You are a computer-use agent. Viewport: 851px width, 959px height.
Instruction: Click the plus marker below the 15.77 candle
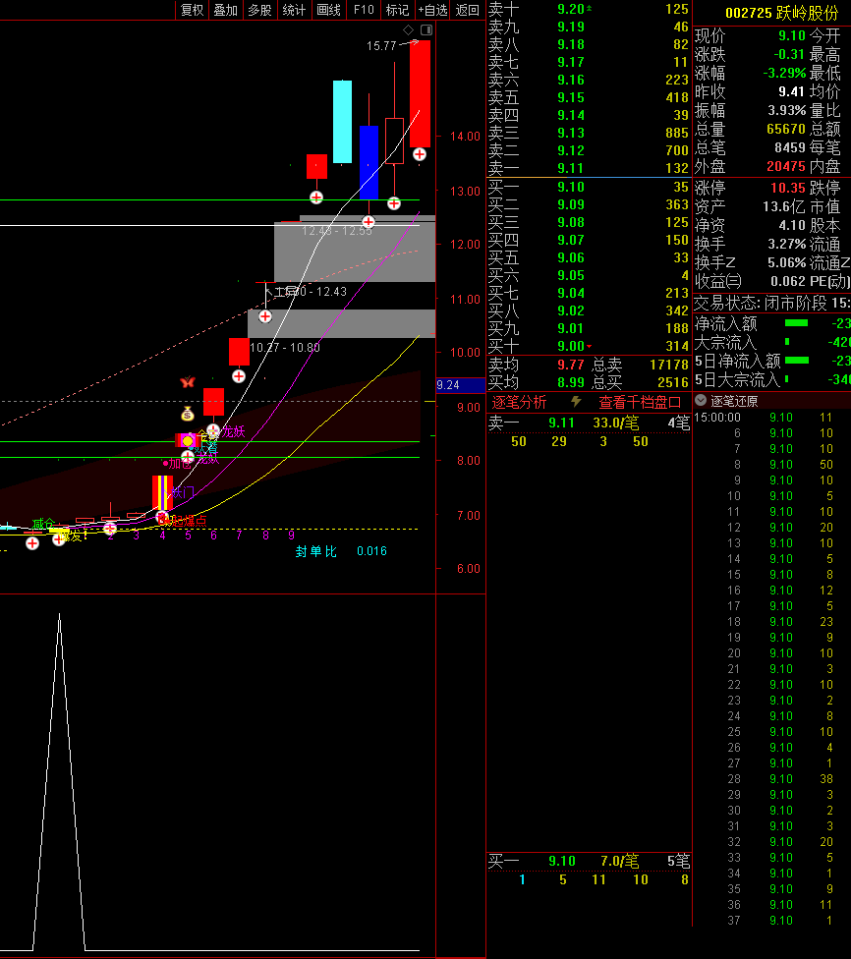coord(419,154)
